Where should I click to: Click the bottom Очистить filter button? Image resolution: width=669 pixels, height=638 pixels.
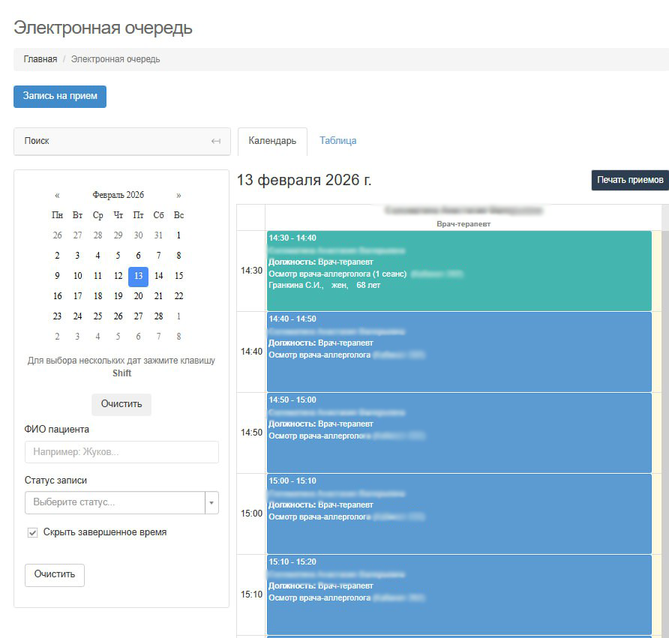(55, 574)
